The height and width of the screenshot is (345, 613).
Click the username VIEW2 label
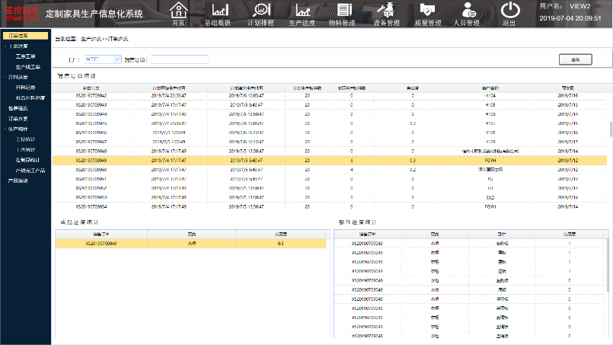click(x=579, y=6)
